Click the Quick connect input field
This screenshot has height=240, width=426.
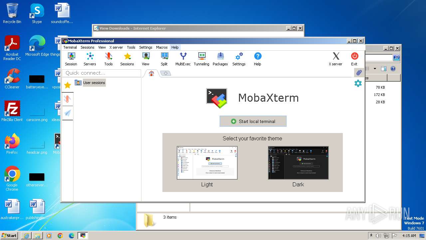(102, 73)
